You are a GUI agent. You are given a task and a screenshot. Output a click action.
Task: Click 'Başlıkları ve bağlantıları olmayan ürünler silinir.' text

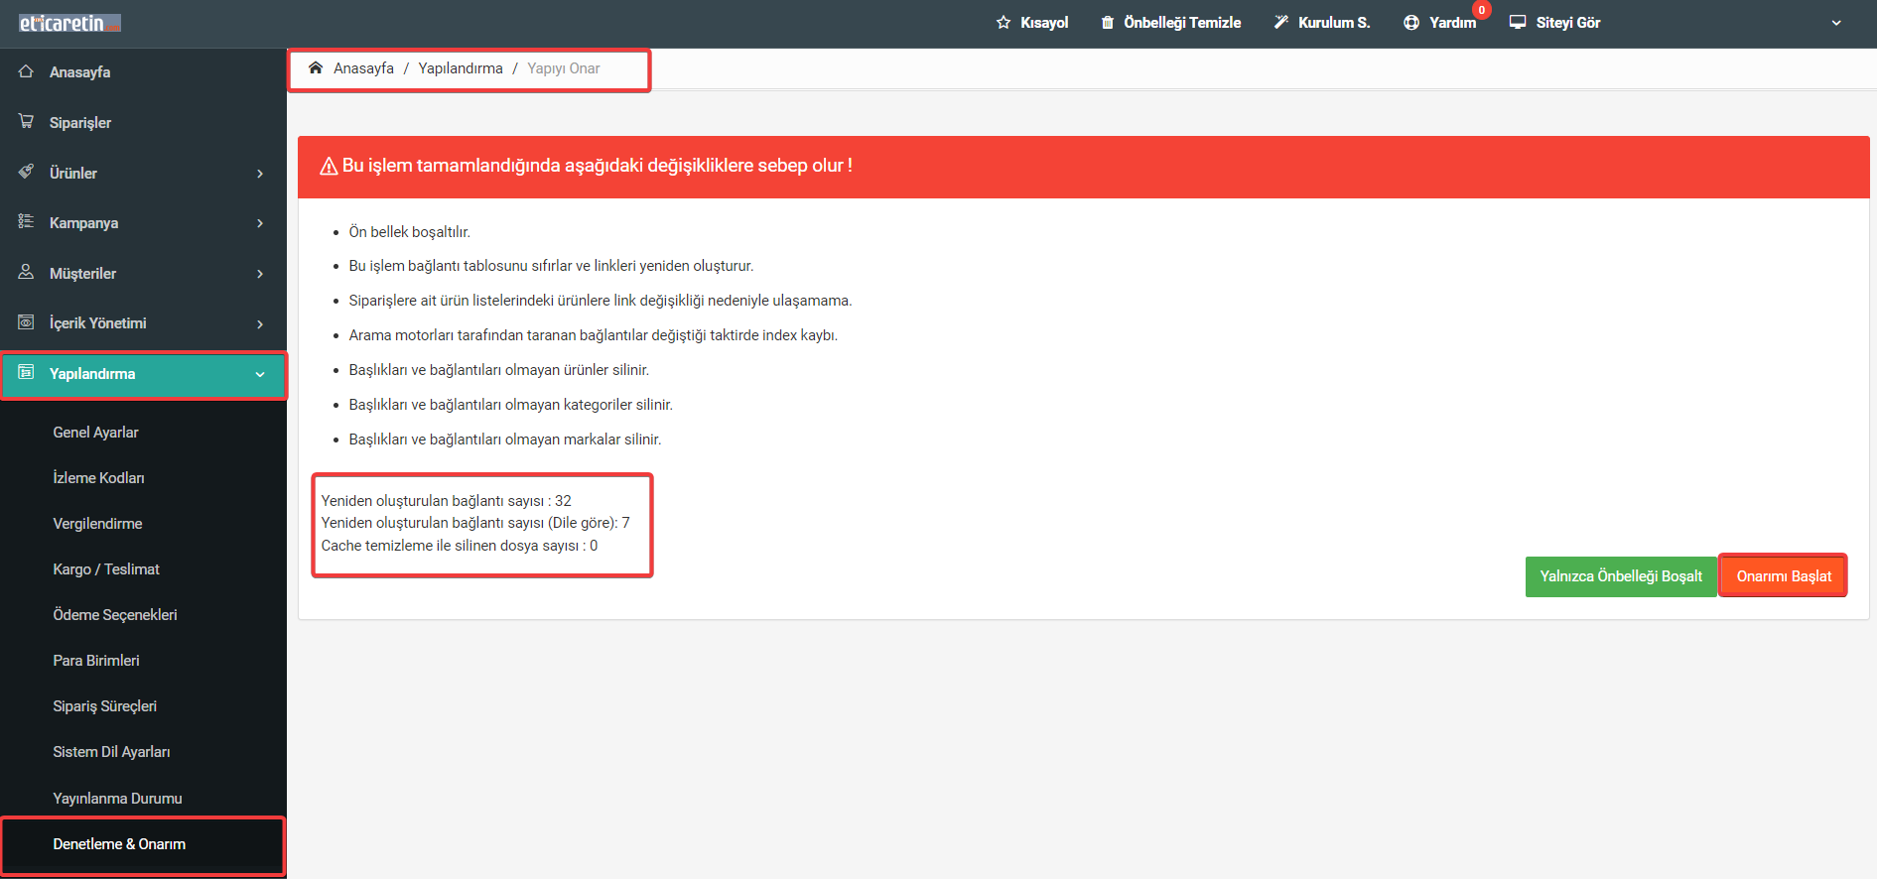[499, 370]
